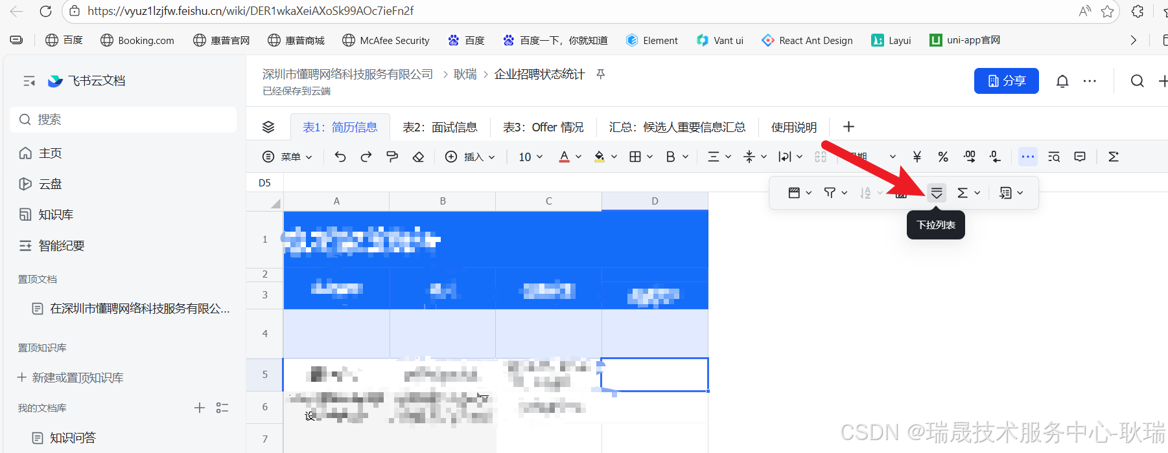This screenshot has height=453, width=1168.
Task: Pin the document with the pushpin icon
Action: 601,74
